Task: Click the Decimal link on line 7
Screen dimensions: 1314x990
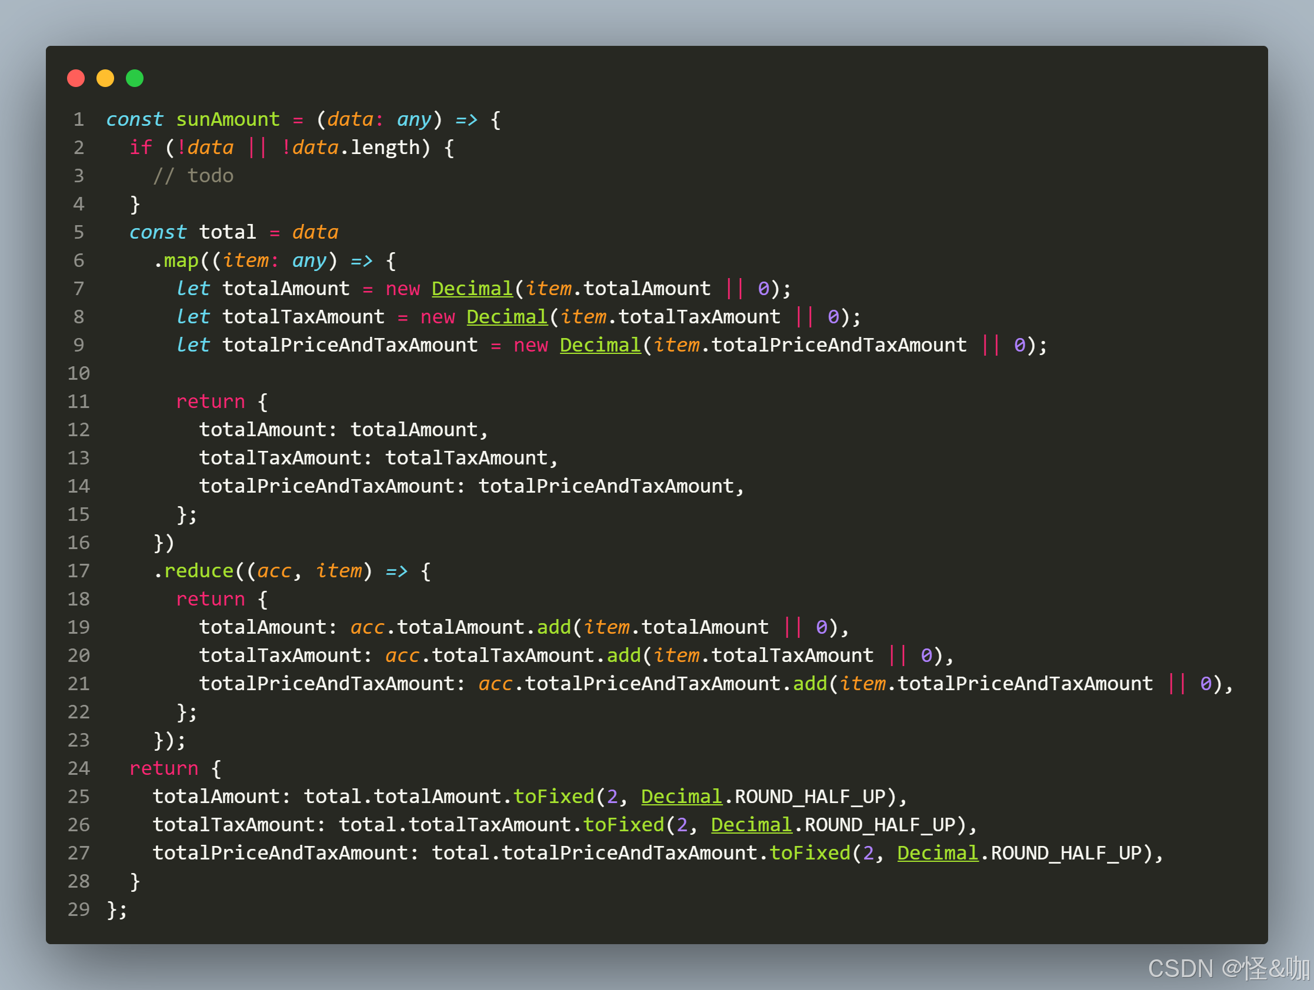Action: point(472,288)
